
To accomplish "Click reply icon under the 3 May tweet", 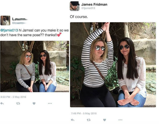I will (2, 103).
